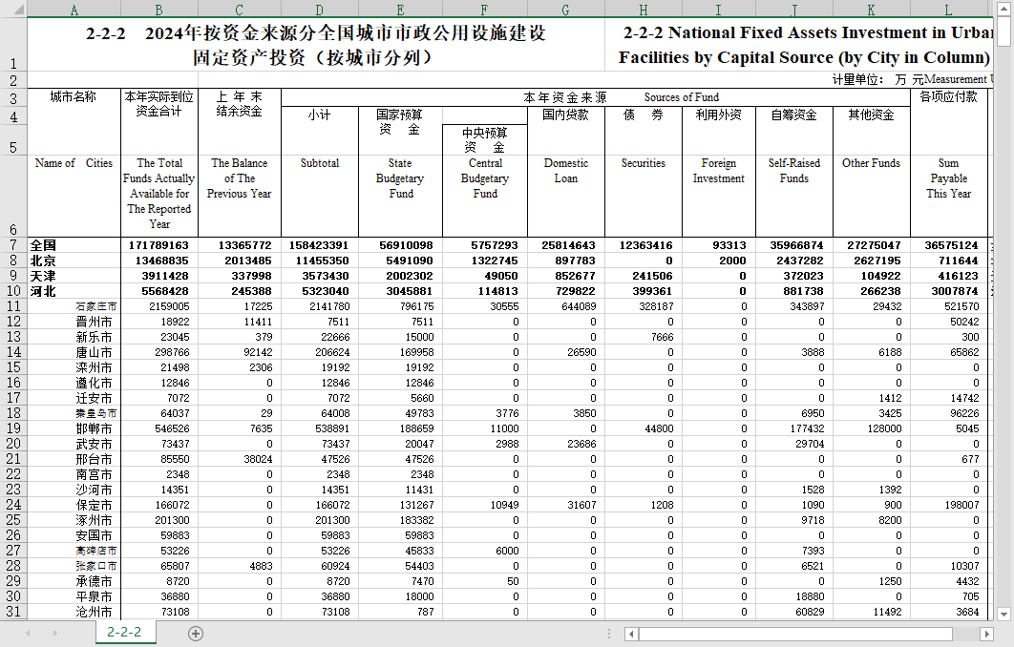Select column L header
This screenshot has width=1014, height=647.
point(949,10)
